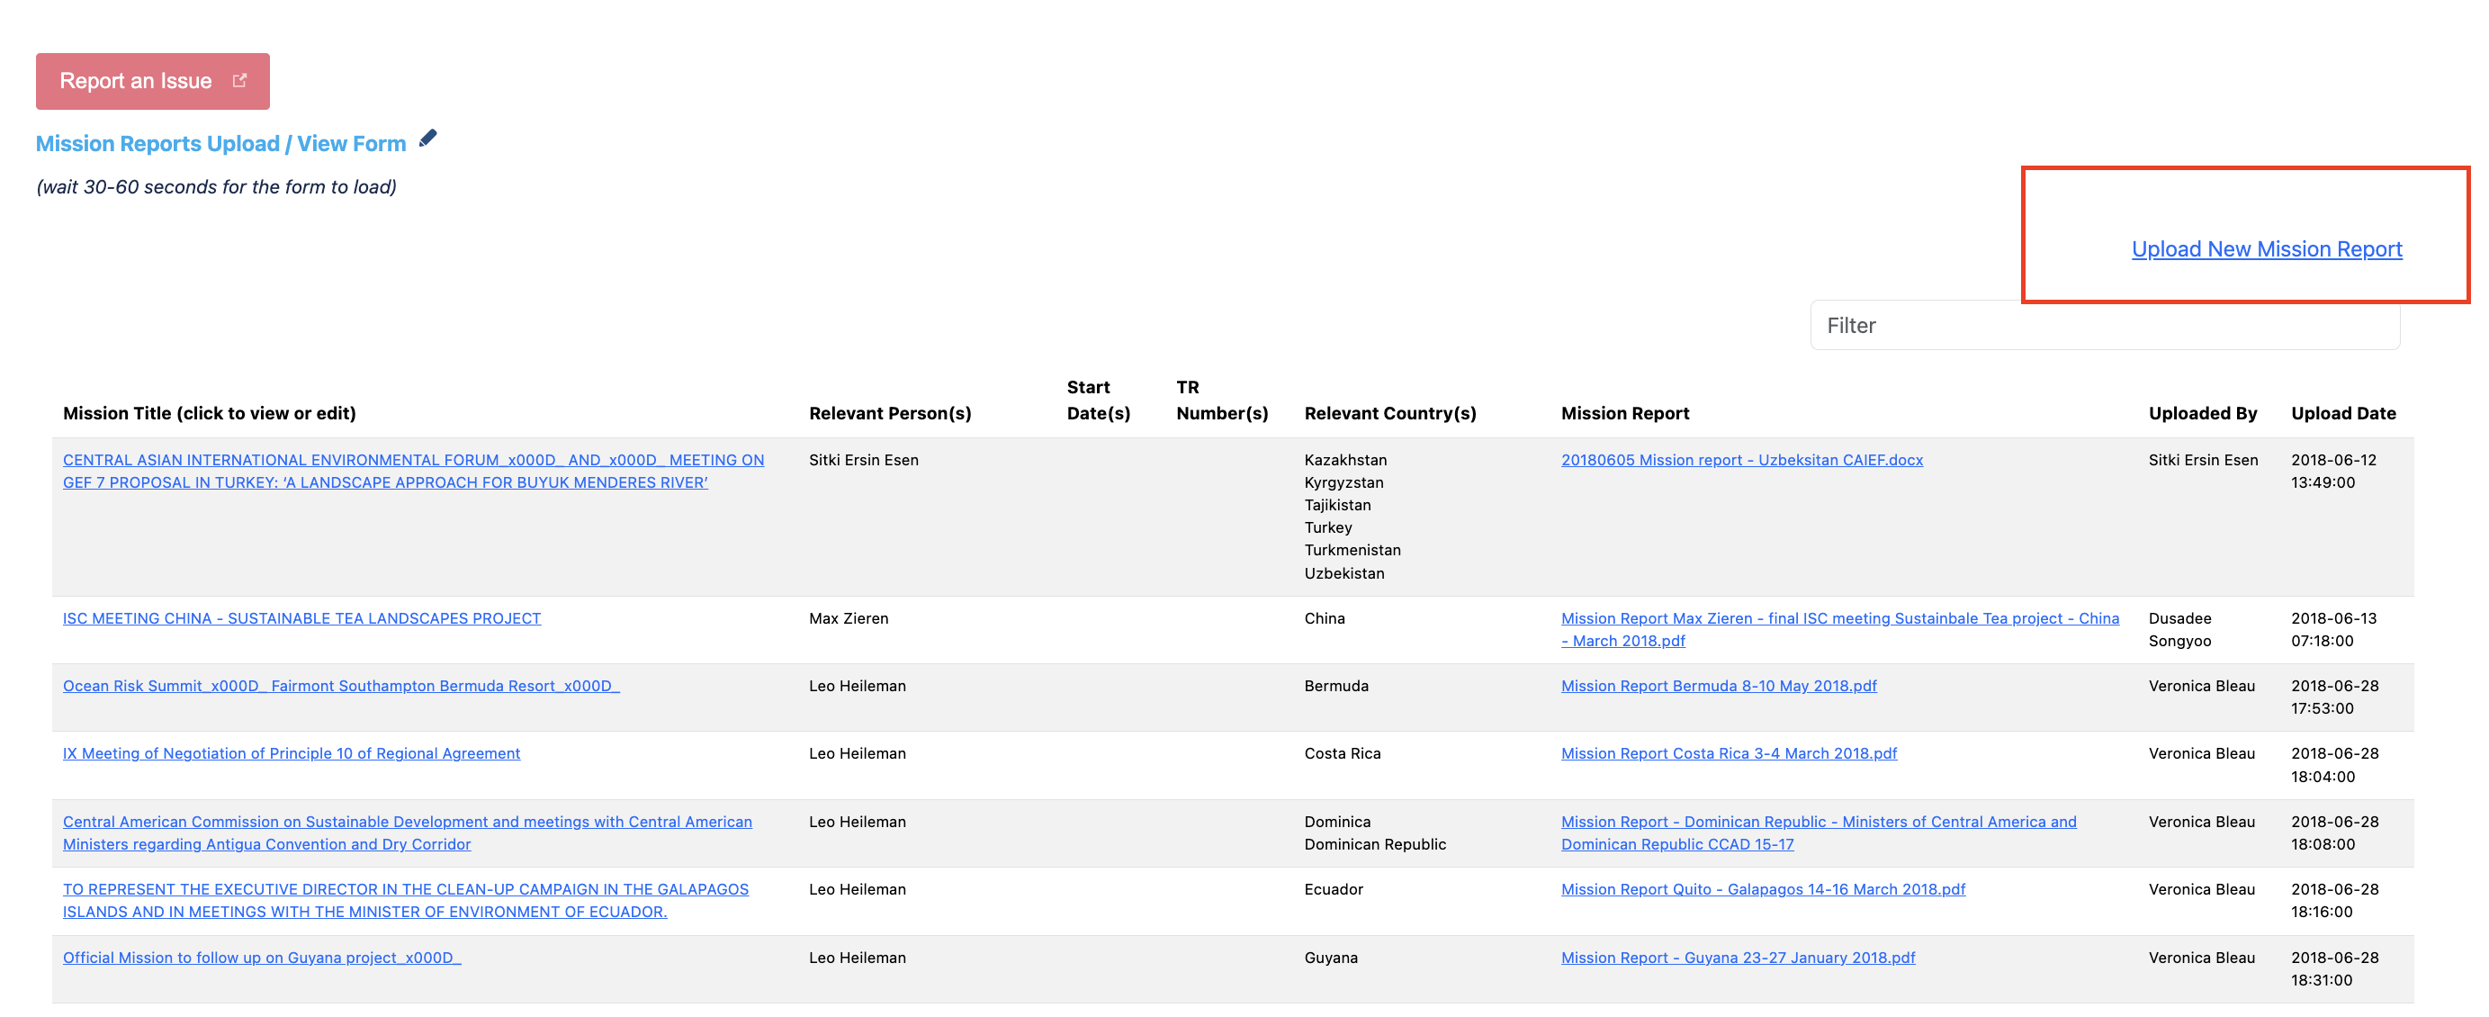Click Sitki Ersin Esen in Uploaded By column
Screen dimensions: 2489x1017
pyautogui.click(x=2203, y=460)
